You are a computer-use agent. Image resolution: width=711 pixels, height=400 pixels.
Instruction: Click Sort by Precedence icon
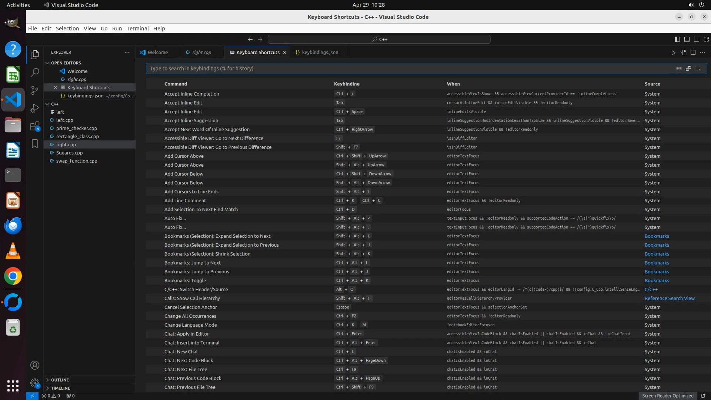click(x=688, y=69)
